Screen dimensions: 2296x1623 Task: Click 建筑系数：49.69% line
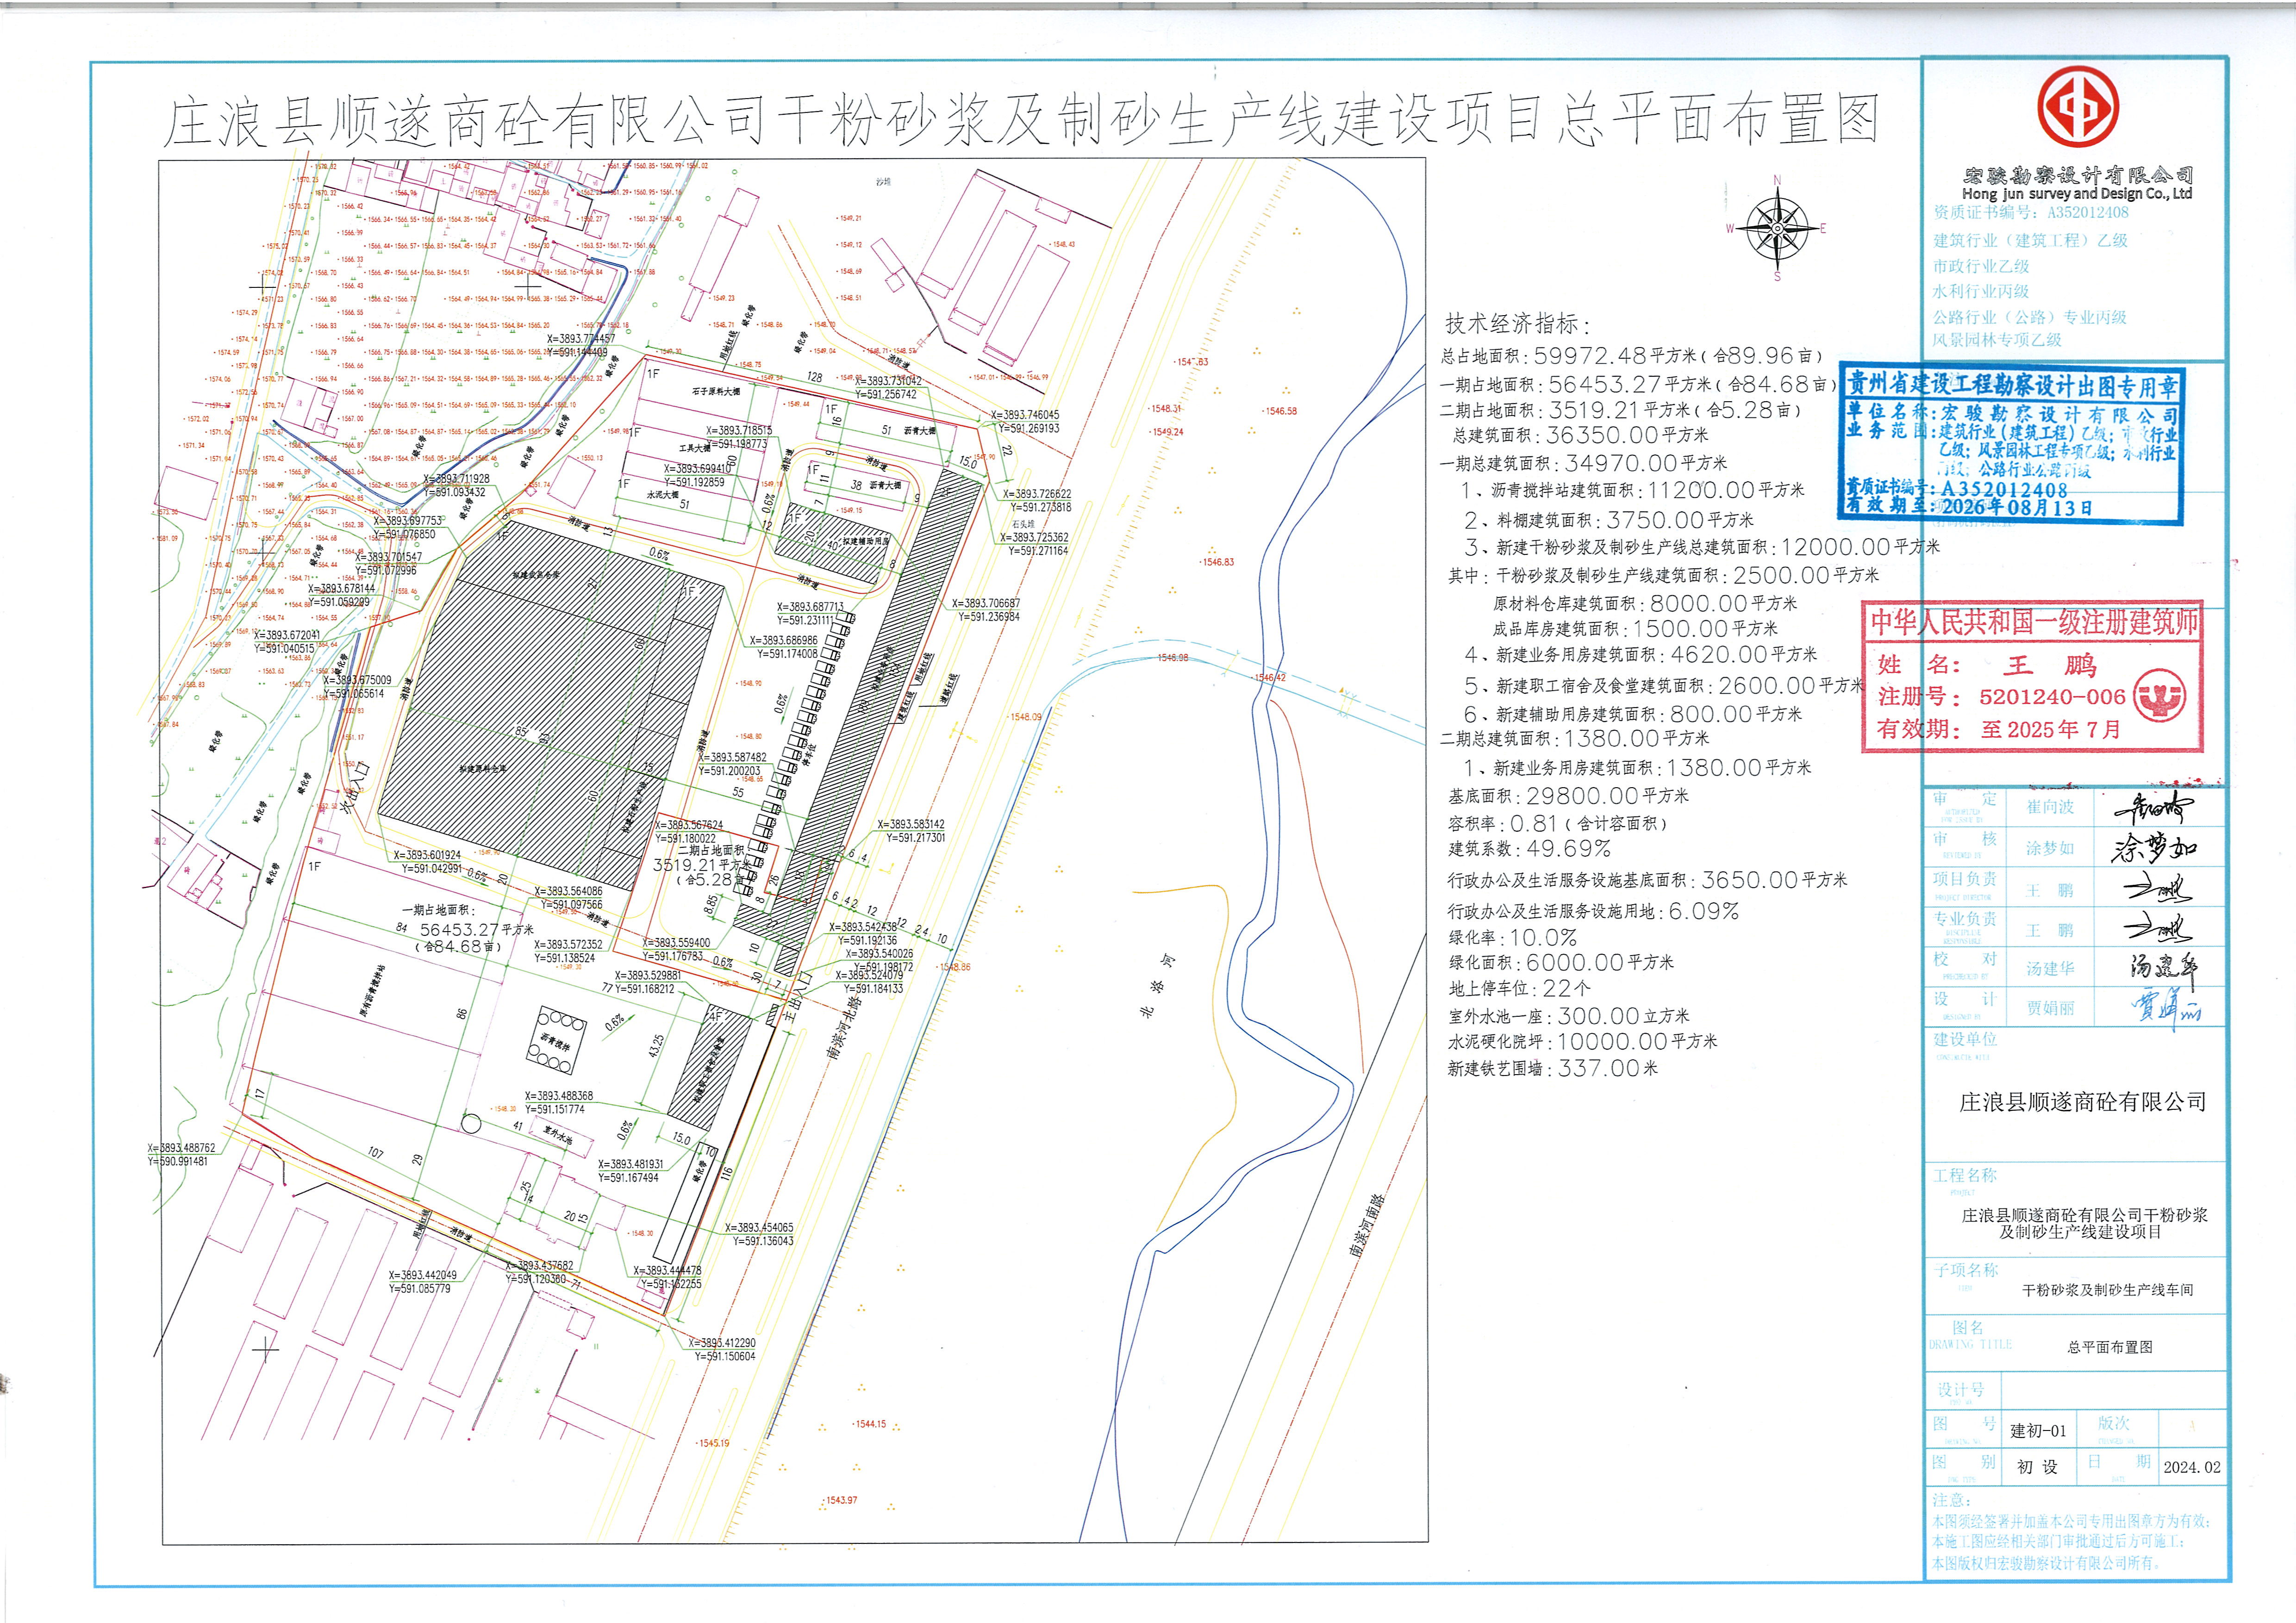coord(1530,849)
